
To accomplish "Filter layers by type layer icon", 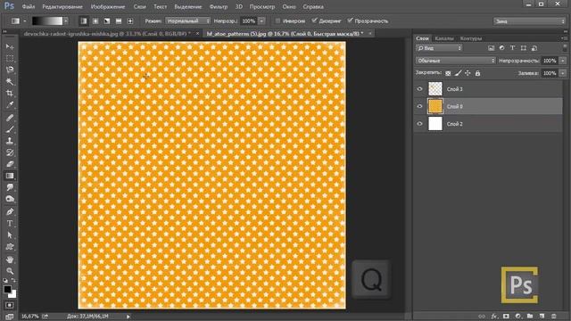I will click(x=512, y=48).
